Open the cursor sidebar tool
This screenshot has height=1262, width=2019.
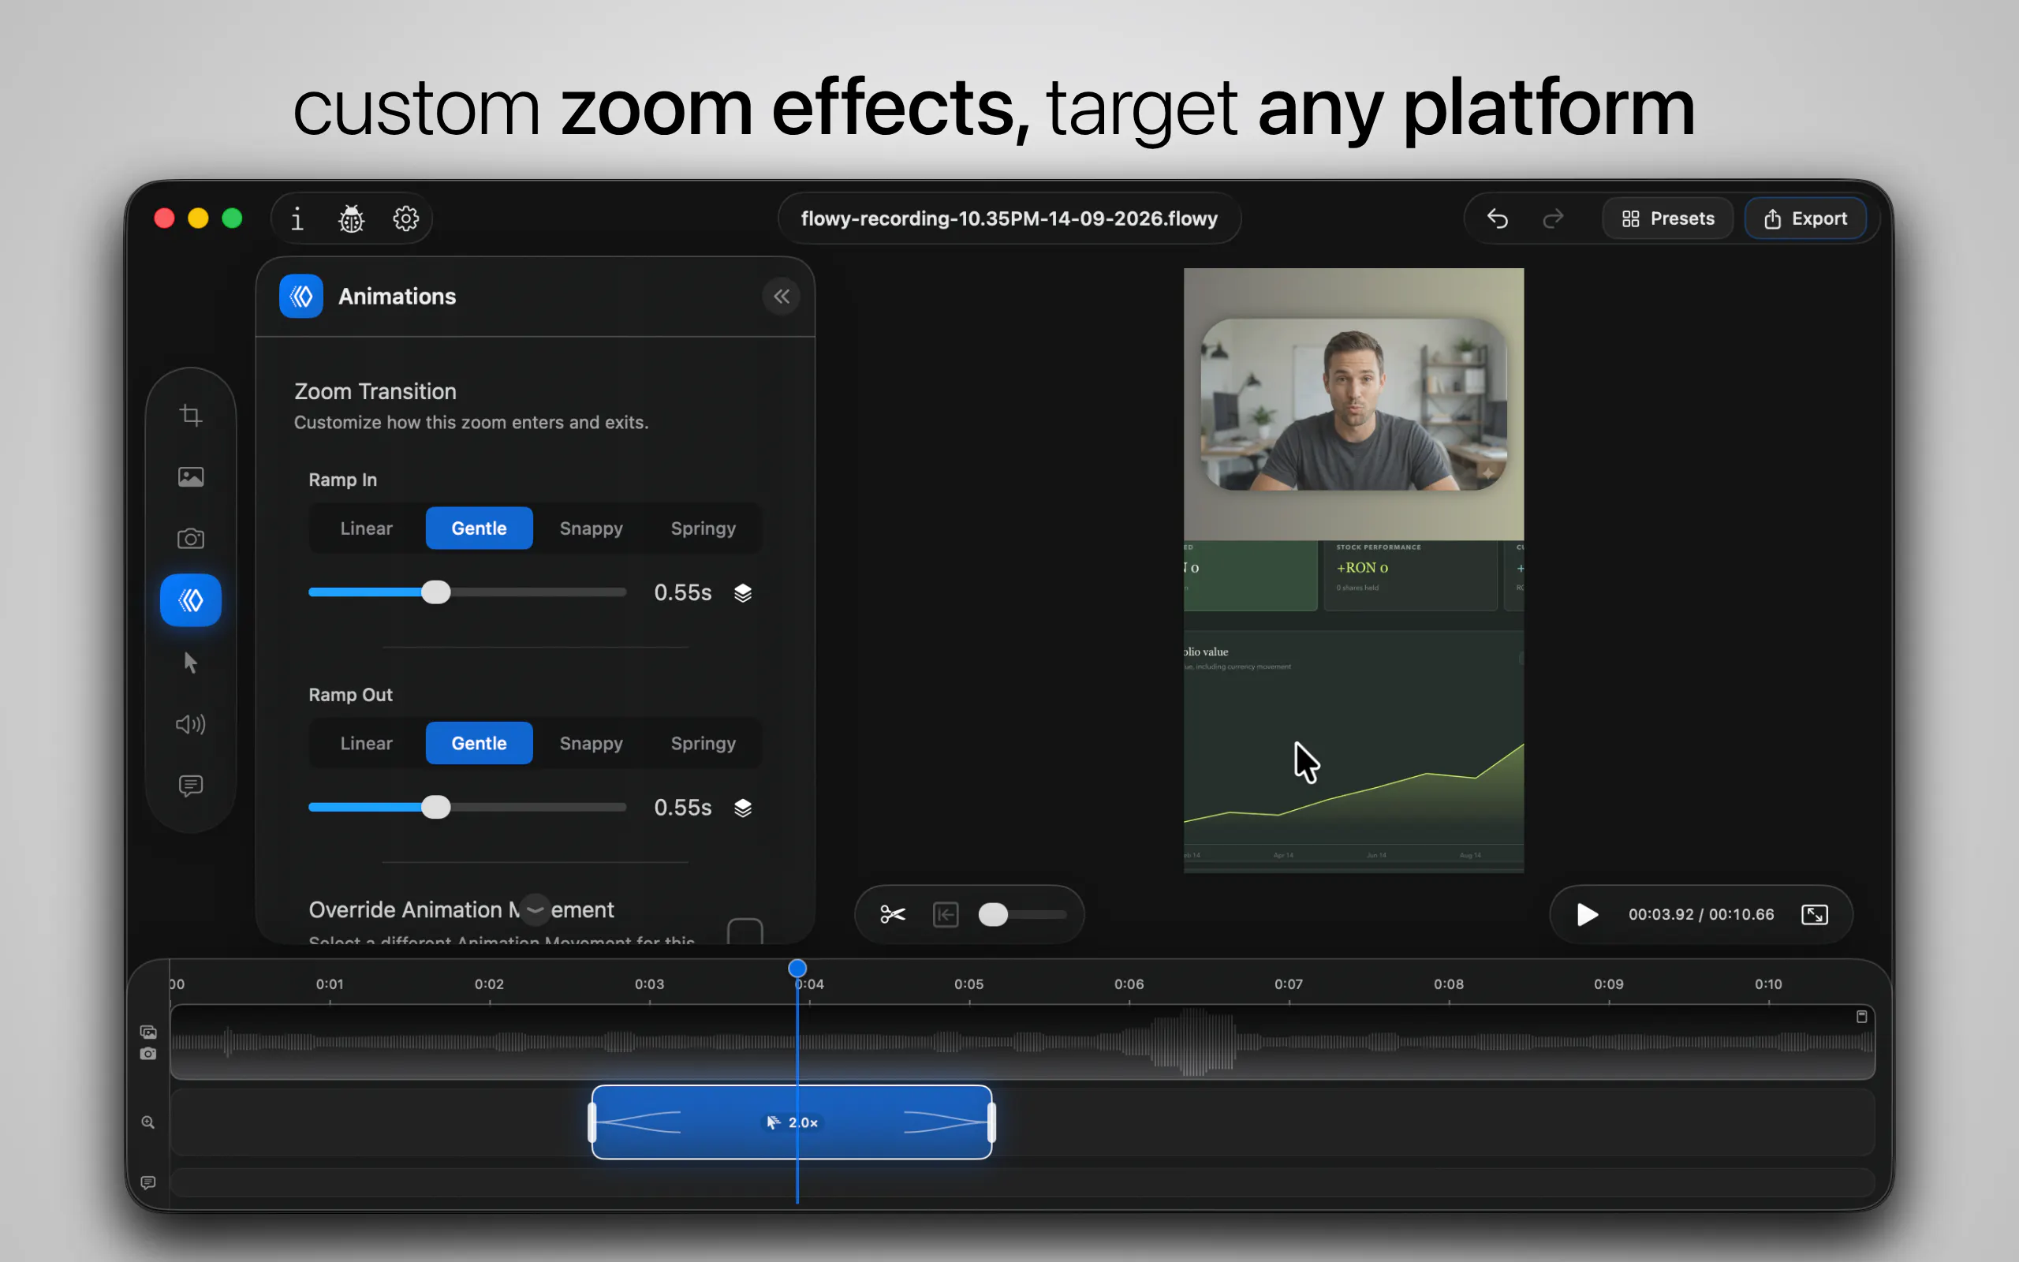191,662
